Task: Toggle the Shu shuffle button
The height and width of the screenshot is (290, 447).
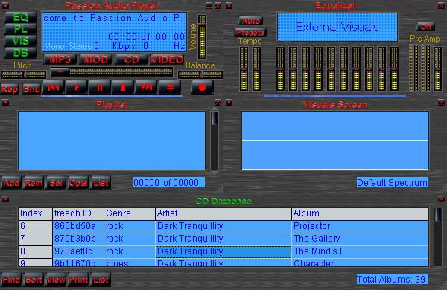Action: point(31,89)
